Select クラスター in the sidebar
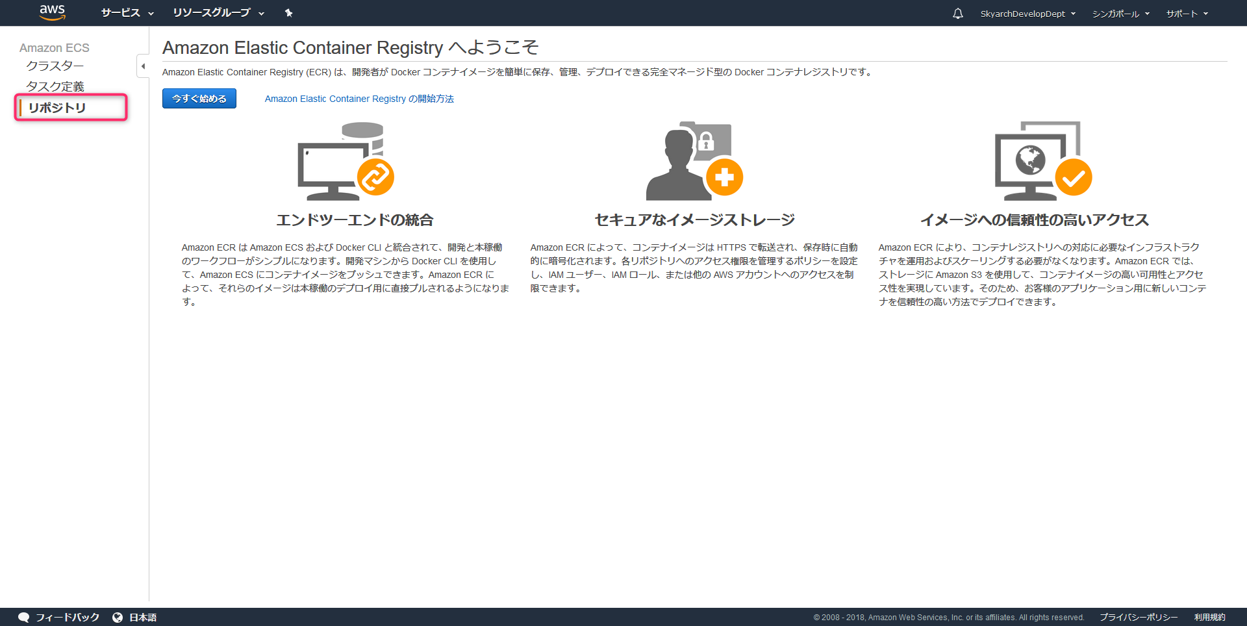The image size is (1247, 626). coord(55,66)
